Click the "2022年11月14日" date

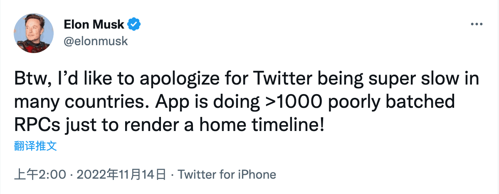point(121,175)
